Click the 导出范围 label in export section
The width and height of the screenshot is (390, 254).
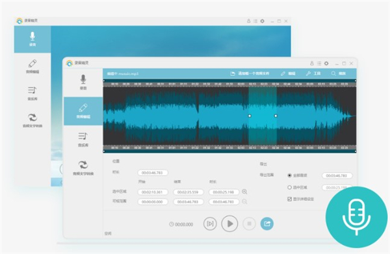tap(266, 175)
